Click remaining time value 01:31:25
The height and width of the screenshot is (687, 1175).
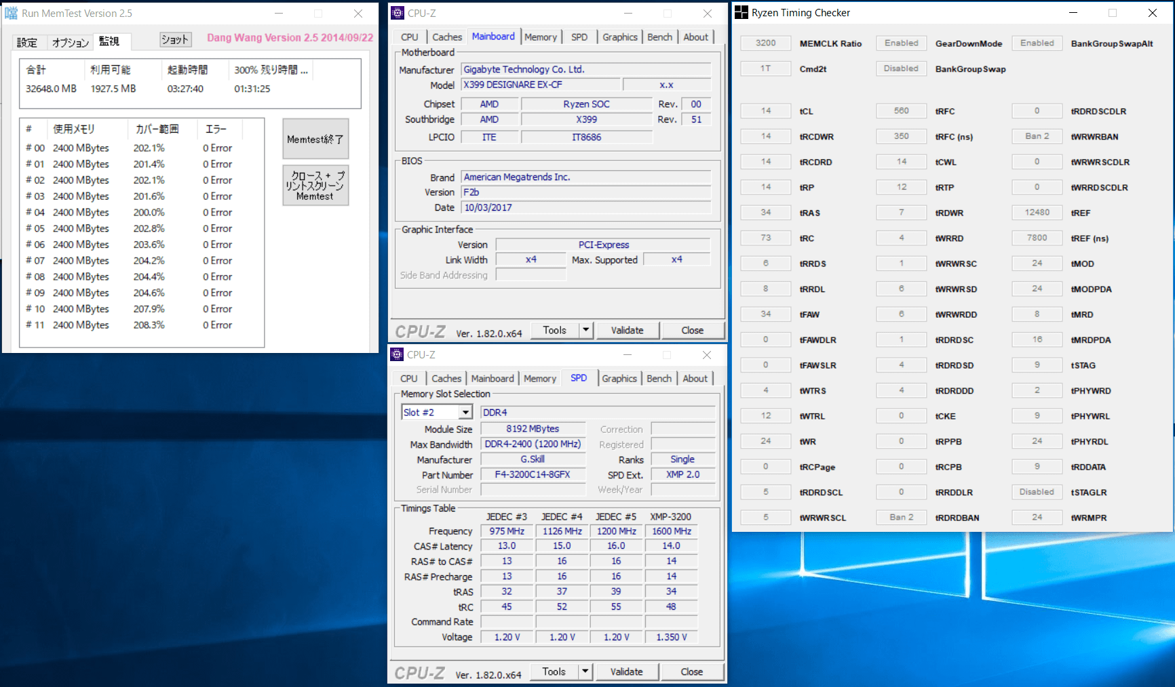click(252, 89)
